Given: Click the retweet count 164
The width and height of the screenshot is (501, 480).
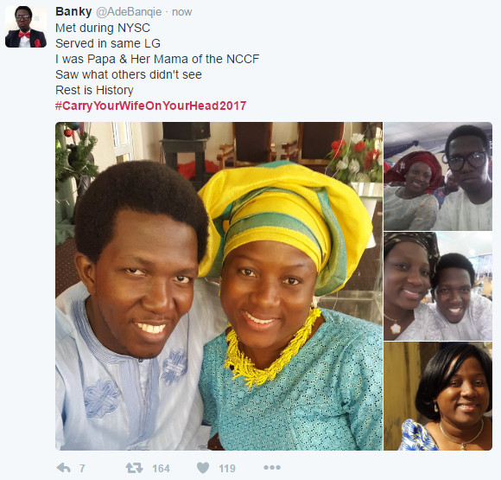Looking at the screenshot, I should click(161, 469).
